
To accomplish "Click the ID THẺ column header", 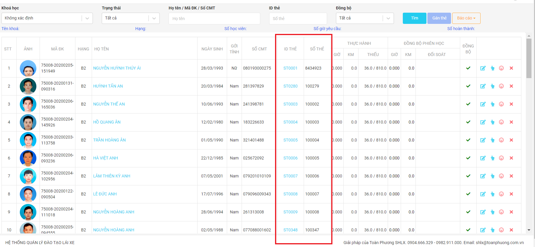I will click(x=290, y=49).
